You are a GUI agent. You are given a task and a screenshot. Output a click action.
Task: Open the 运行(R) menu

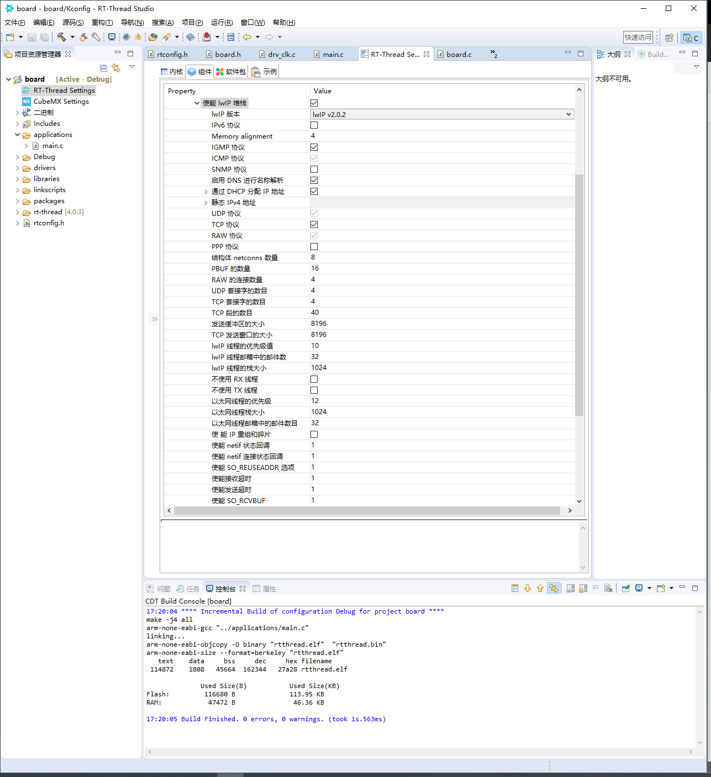point(222,23)
